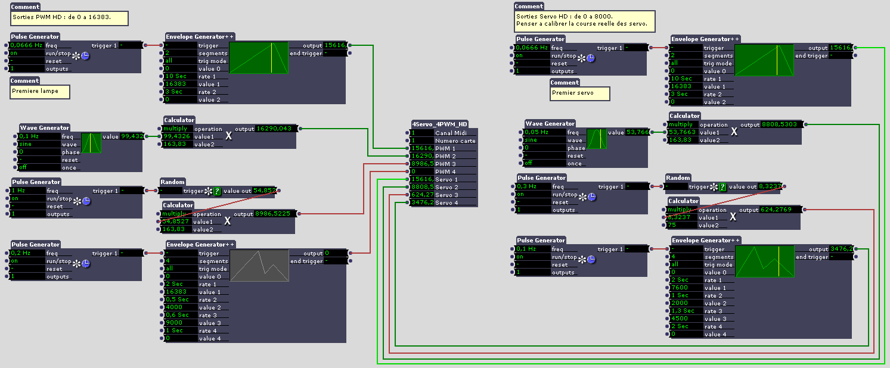Toggle run/stop 'on' of the 0,1 Hz Pulse Generator
890x368 pixels.
(532, 257)
